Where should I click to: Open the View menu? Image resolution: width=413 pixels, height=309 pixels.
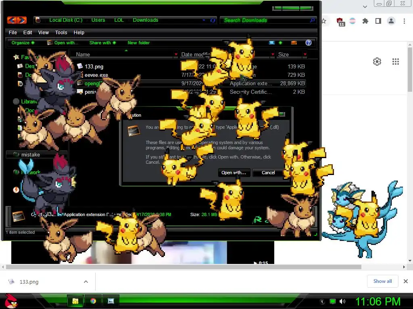(44, 32)
